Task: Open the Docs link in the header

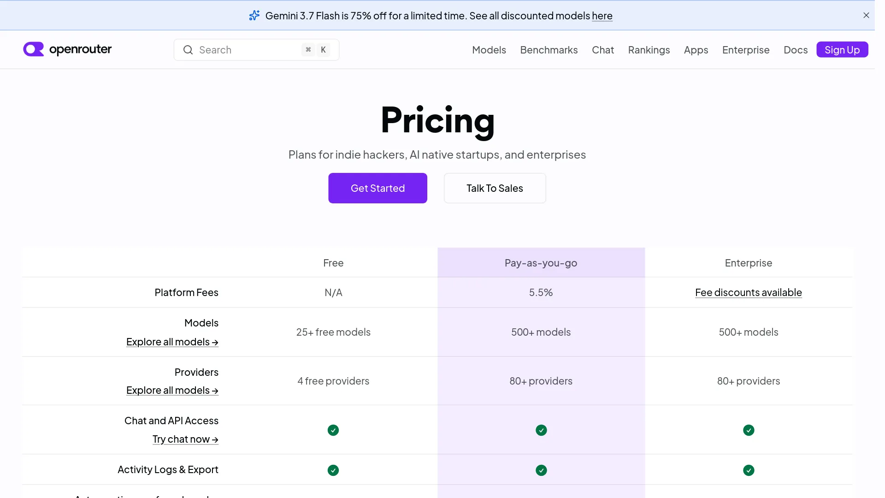Action: (x=796, y=50)
